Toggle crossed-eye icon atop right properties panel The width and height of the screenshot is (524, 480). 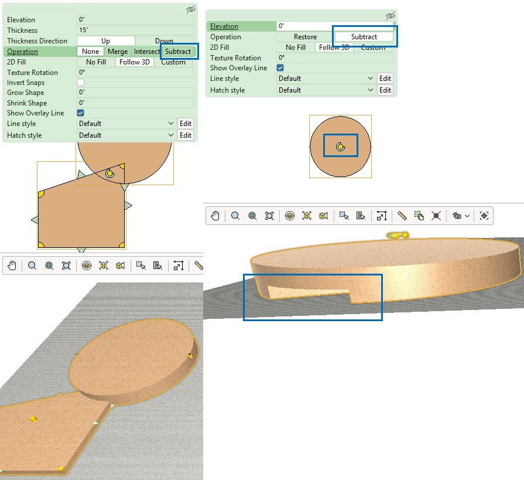391,16
